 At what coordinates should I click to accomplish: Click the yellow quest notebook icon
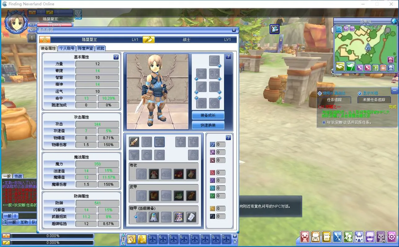[x=326, y=237]
